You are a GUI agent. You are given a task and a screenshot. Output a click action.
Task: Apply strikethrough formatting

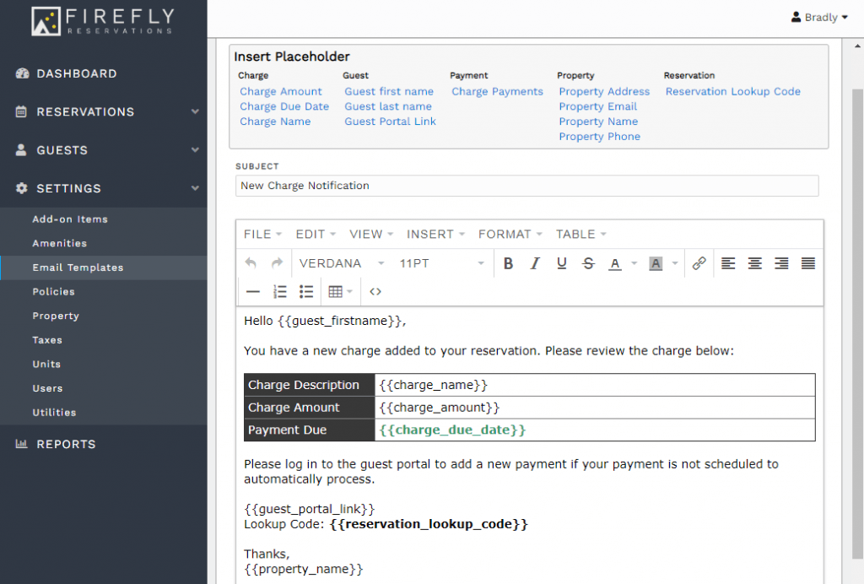[x=588, y=263]
